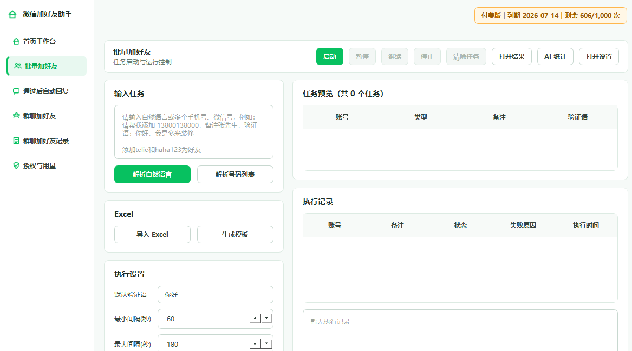Click the group icon for 群聊加好友

(x=16, y=116)
